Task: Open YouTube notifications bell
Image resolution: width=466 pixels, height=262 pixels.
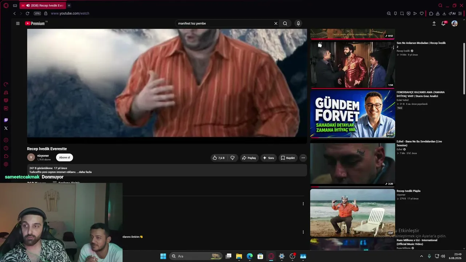Action: [x=443, y=23]
